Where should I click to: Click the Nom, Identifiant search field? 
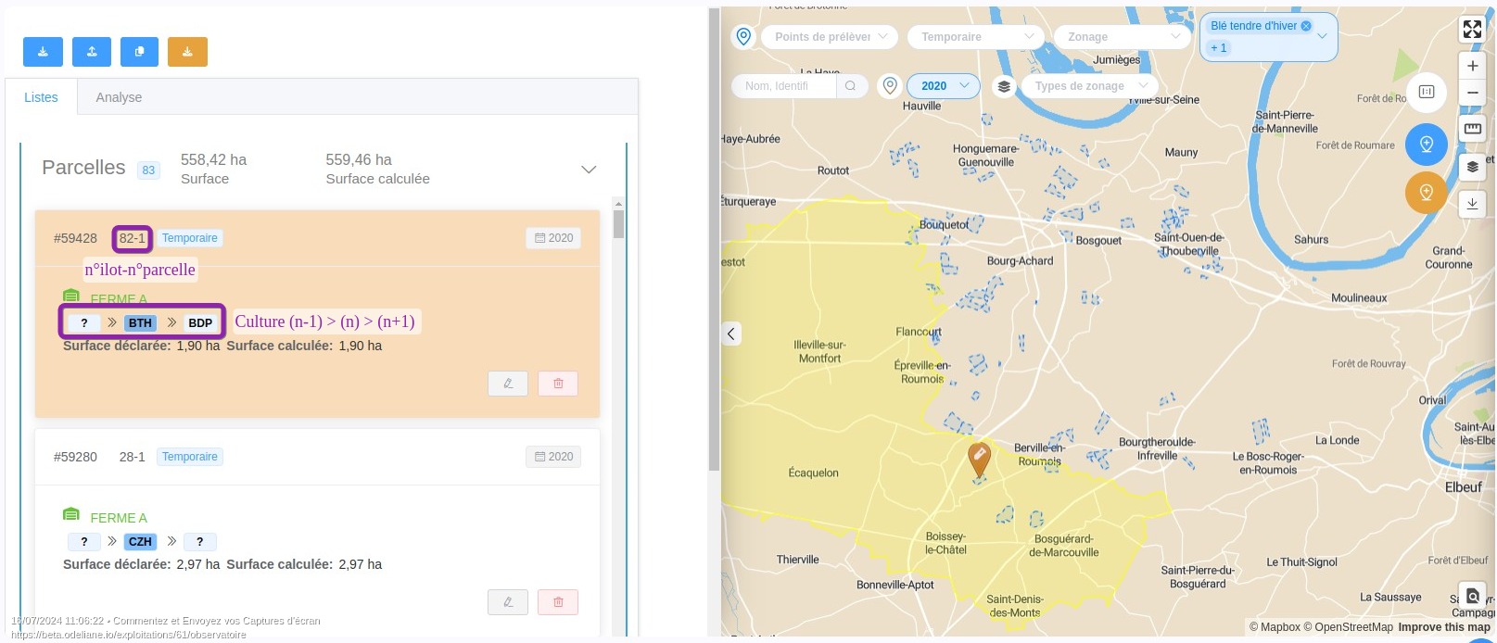click(x=785, y=86)
